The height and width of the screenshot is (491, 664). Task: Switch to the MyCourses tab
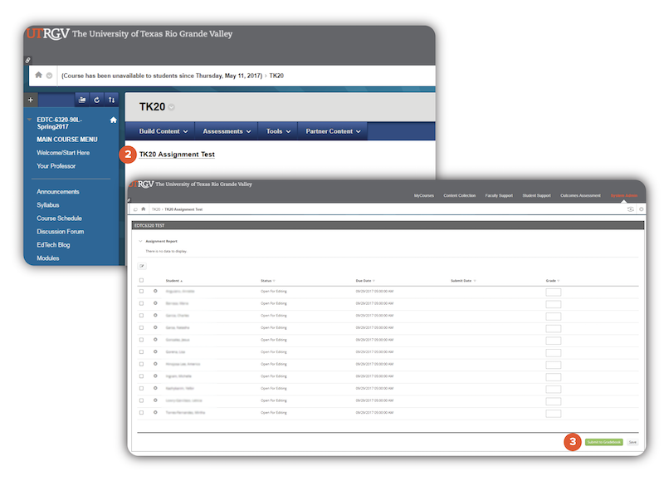pyautogui.click(x=424, y=195)
